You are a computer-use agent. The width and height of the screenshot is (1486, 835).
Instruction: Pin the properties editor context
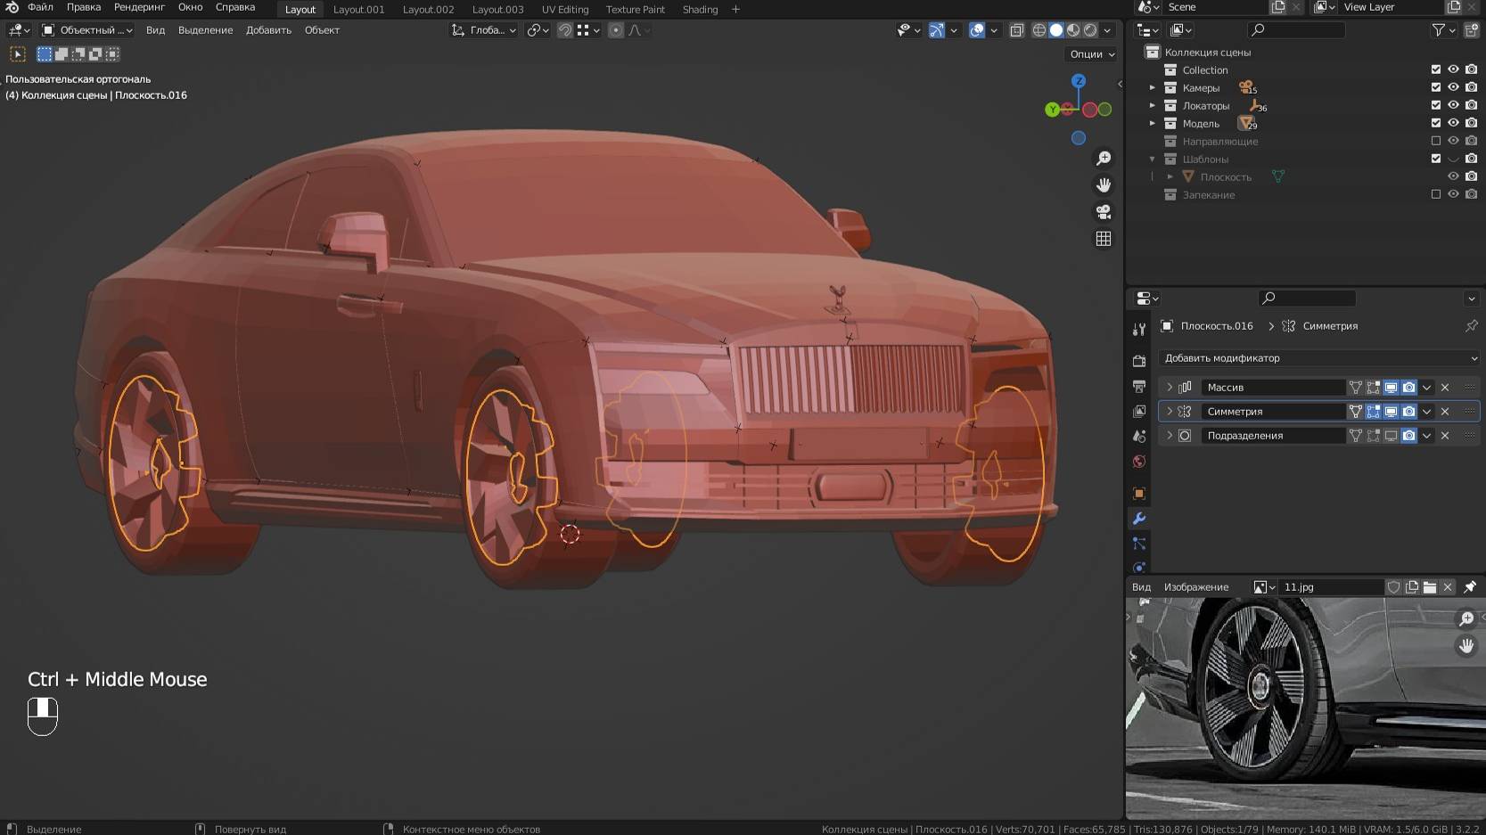1471,325
